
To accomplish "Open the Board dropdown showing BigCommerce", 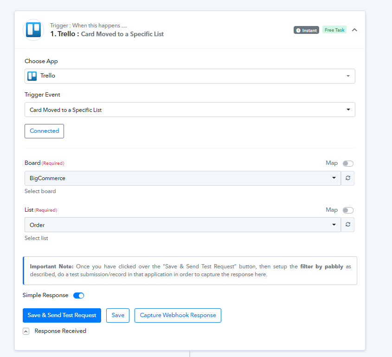I will click(183, 178).
